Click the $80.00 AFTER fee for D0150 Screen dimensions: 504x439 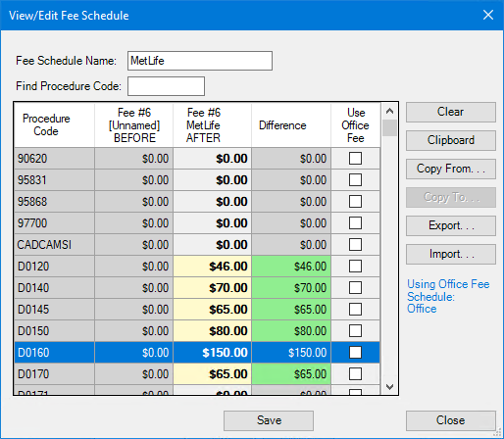pos(213,331)
